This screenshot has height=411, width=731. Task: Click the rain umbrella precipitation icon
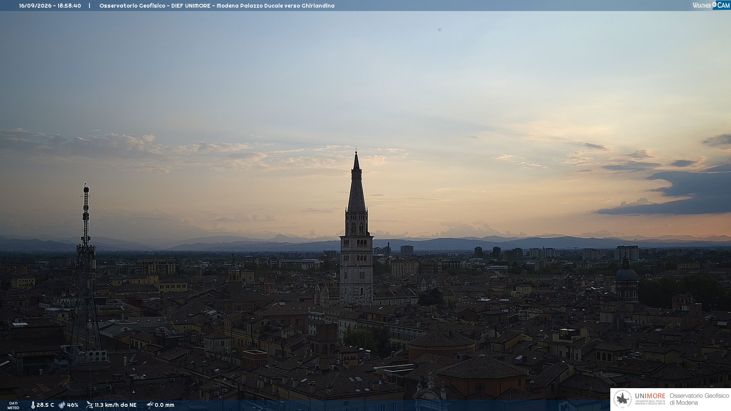150,405
